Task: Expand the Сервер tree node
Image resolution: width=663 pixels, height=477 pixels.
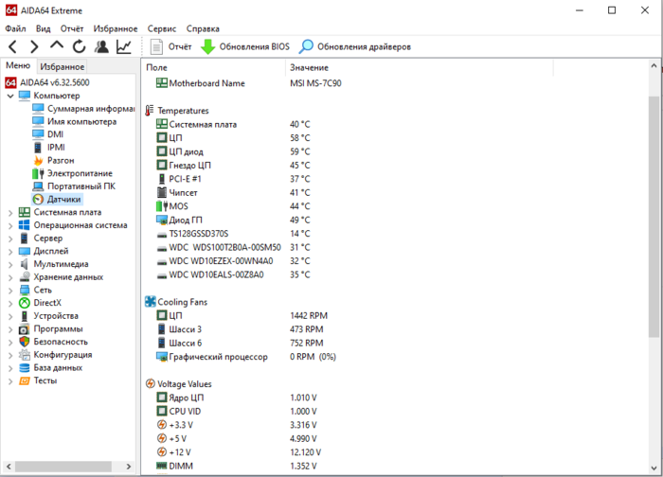Action: pyautogui.click(x=10, y=238)
